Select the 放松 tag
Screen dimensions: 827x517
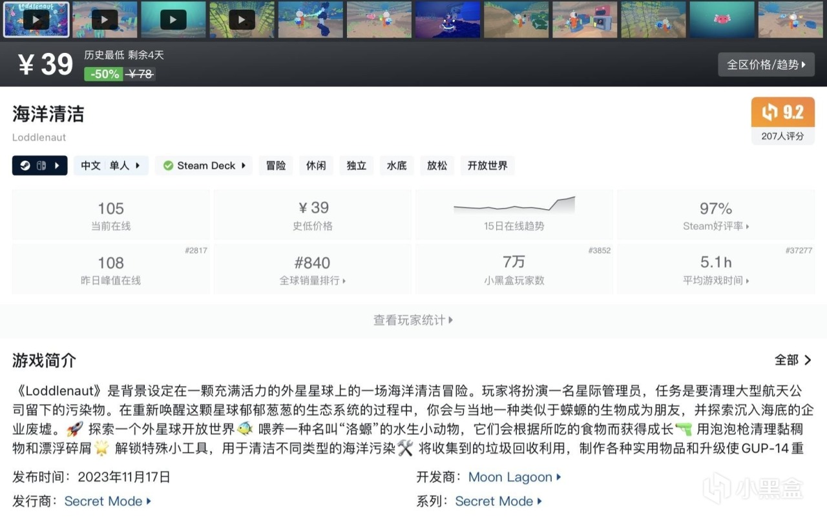[x=437, y=166]
